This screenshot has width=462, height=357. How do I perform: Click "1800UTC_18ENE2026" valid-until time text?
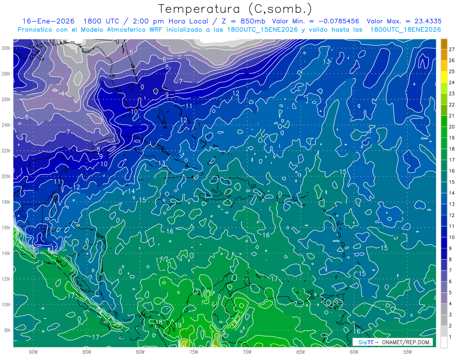click(405, 30)
